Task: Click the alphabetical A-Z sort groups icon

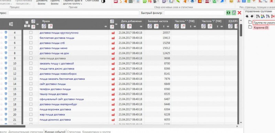Action: (258, 16)
